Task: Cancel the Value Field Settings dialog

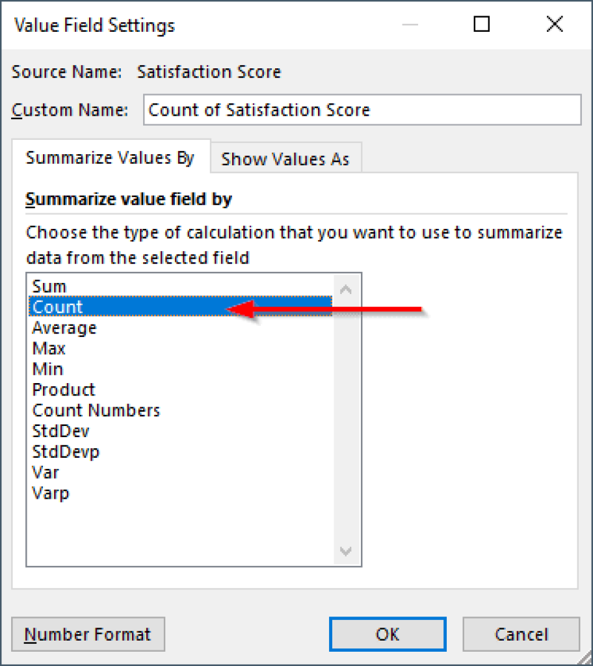Action: pyautogui.click(x=520, y=634)
